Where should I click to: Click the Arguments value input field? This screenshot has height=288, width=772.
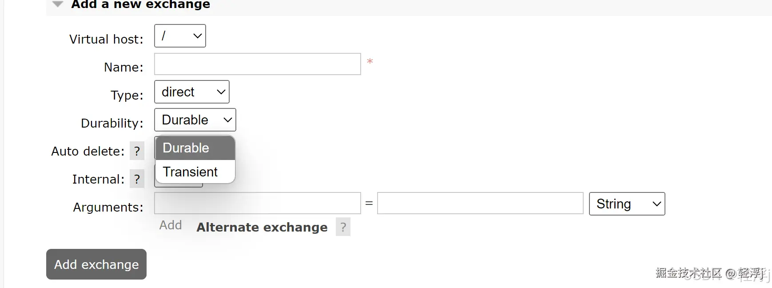click(480, 204)
